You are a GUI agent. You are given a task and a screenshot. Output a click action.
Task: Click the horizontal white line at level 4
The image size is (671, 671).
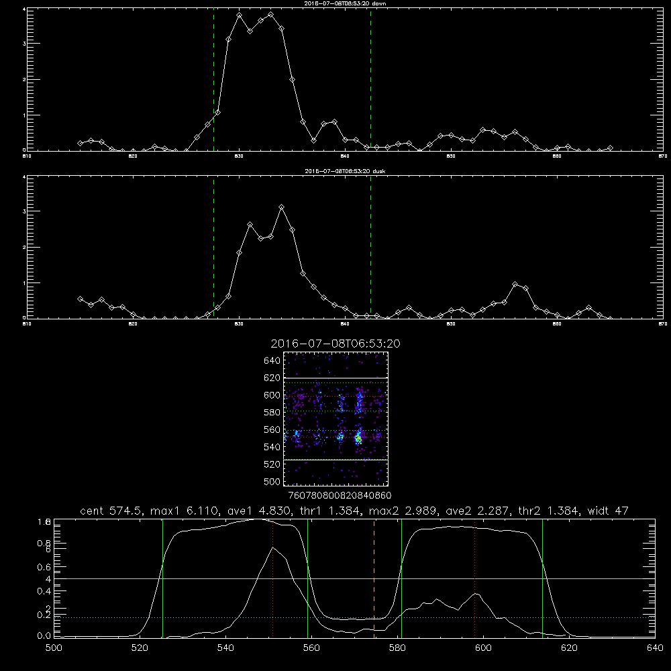354,578
